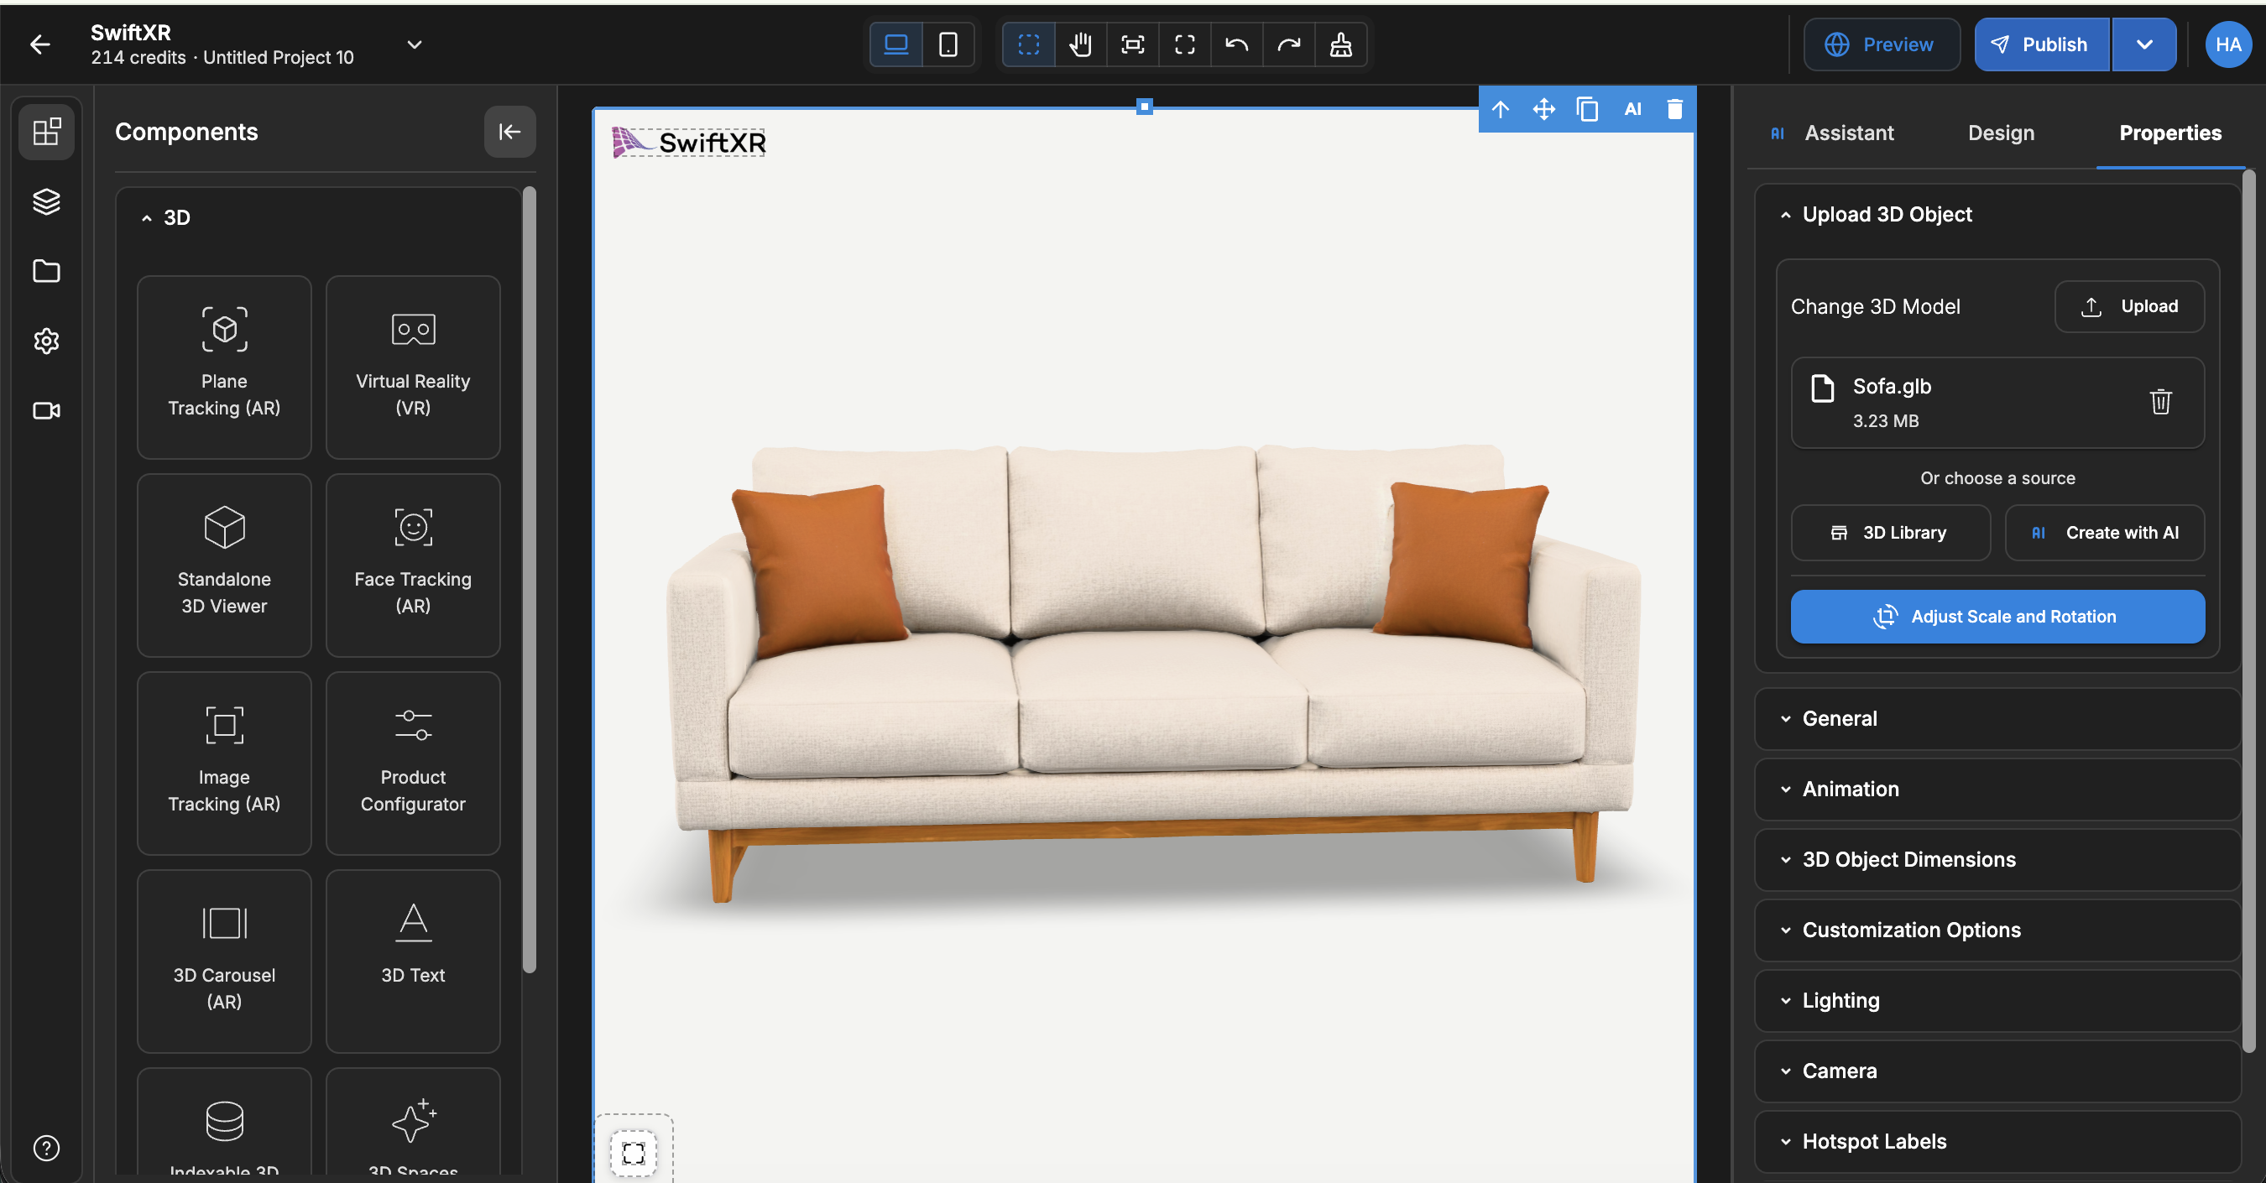
Task: Select the SwiftXR logo on canvas
Action: 689,142
